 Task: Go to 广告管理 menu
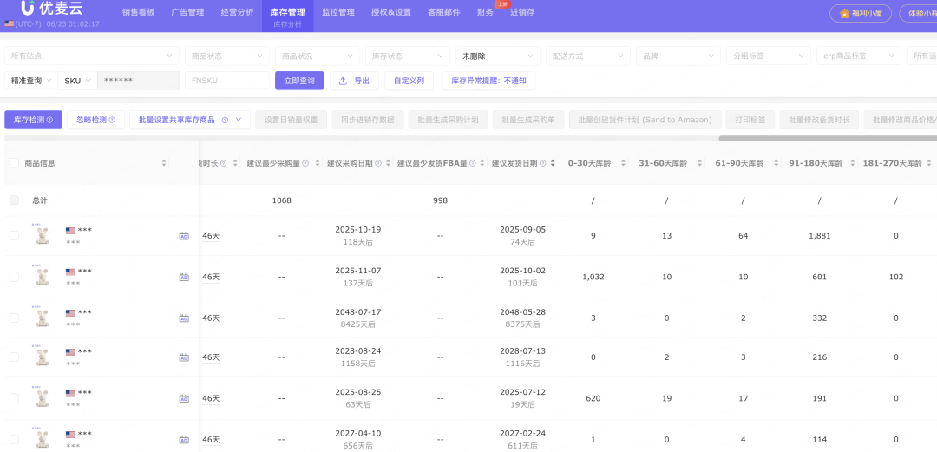187,12
